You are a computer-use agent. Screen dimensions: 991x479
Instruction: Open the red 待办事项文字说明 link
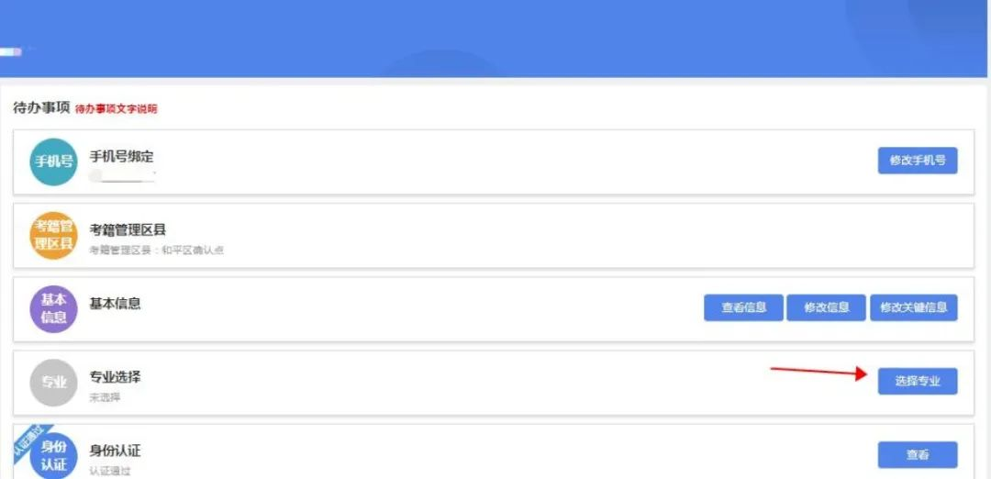117,109
